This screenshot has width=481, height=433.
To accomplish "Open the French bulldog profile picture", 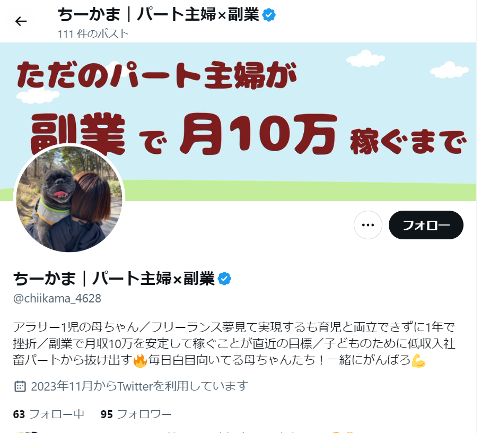I will [69, 199].
